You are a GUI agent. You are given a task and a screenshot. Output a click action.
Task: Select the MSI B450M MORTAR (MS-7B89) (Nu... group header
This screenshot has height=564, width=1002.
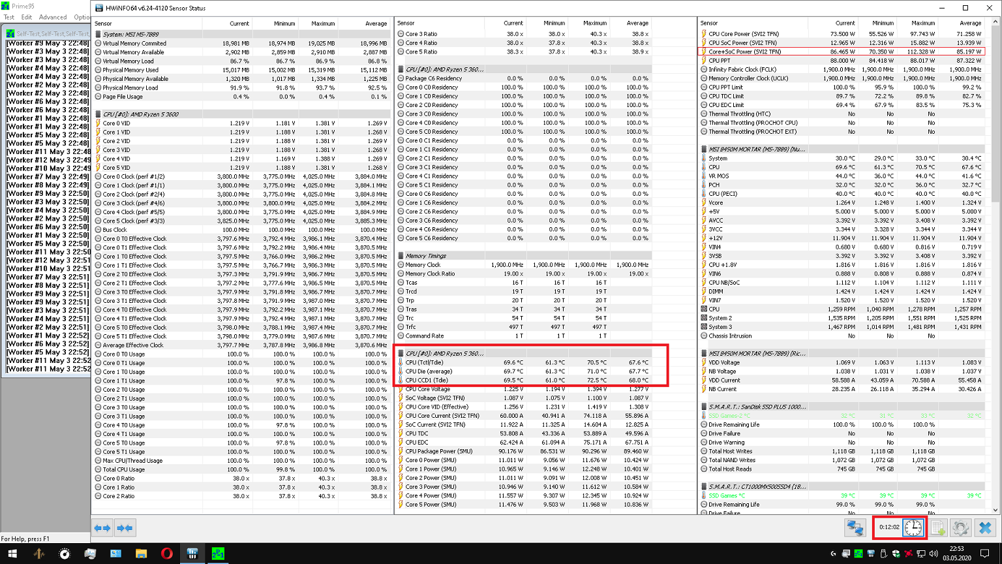pos(842,149)
